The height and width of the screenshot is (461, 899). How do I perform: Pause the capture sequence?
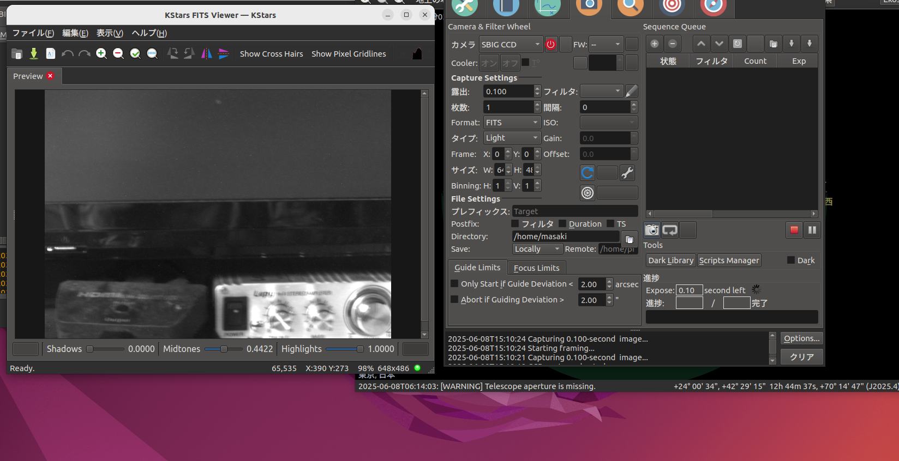coord(812,230)
